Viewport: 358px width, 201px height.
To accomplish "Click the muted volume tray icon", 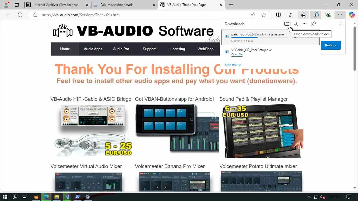I will click(x=322, y=197).
